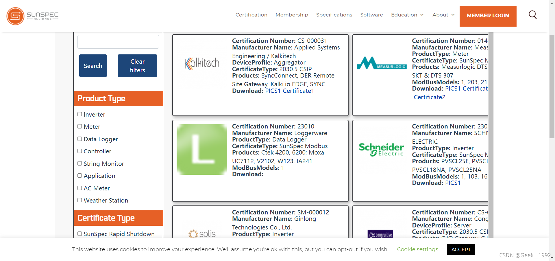The width and height of the screenshot is (555, 261).
Task: Check the Meter product type
Action: [79, 126]
